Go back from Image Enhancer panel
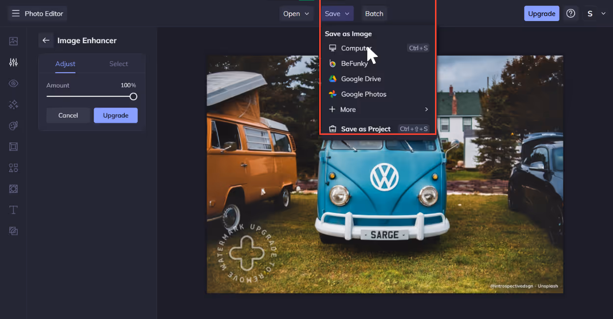The image size is (613, 319). tap(46, 40)
